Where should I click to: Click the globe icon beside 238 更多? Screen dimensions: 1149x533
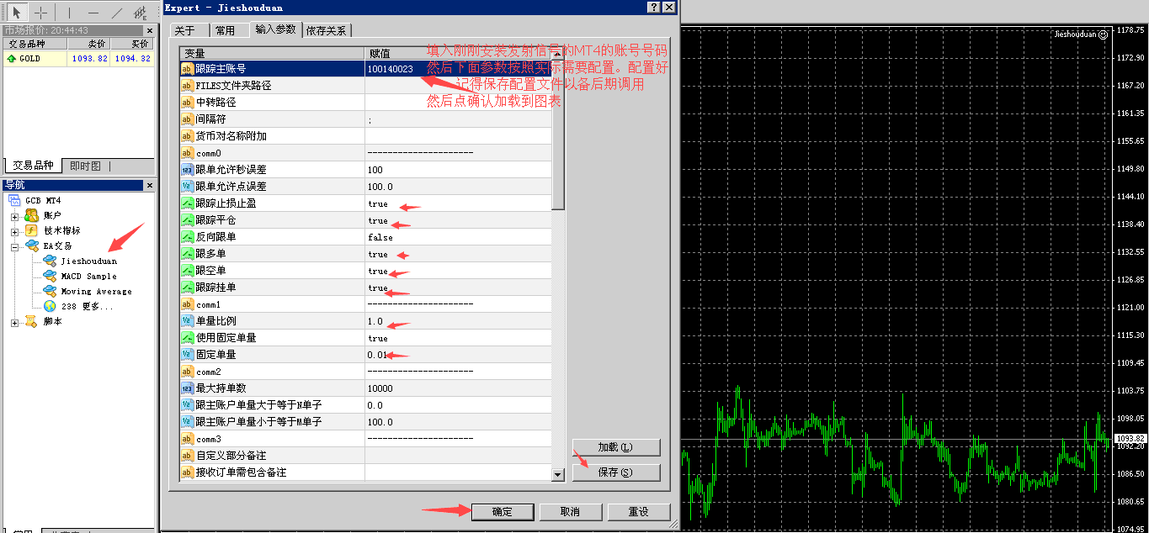pyautogui.click(x=50, y=306)
